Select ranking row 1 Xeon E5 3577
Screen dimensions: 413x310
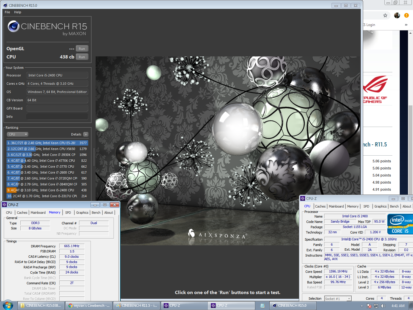click(47, 143)
